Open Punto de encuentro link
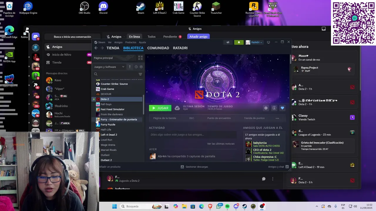This screenshot has width=376, height=211. pyautogui.click(x=219, y=118)
